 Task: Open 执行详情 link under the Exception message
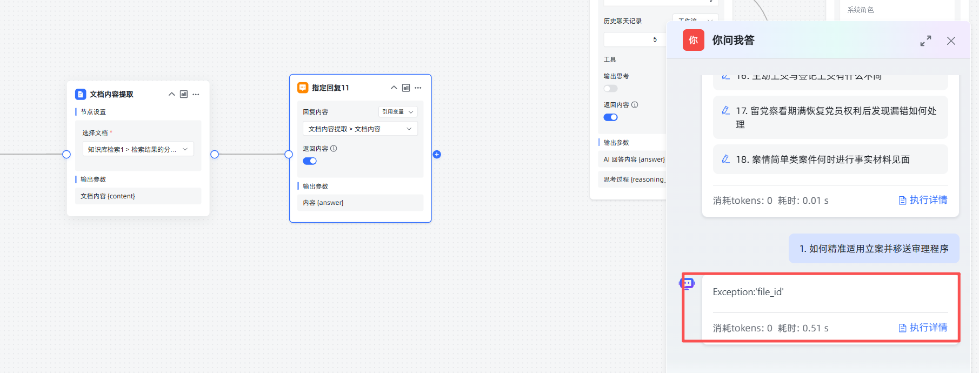(923, 328)
